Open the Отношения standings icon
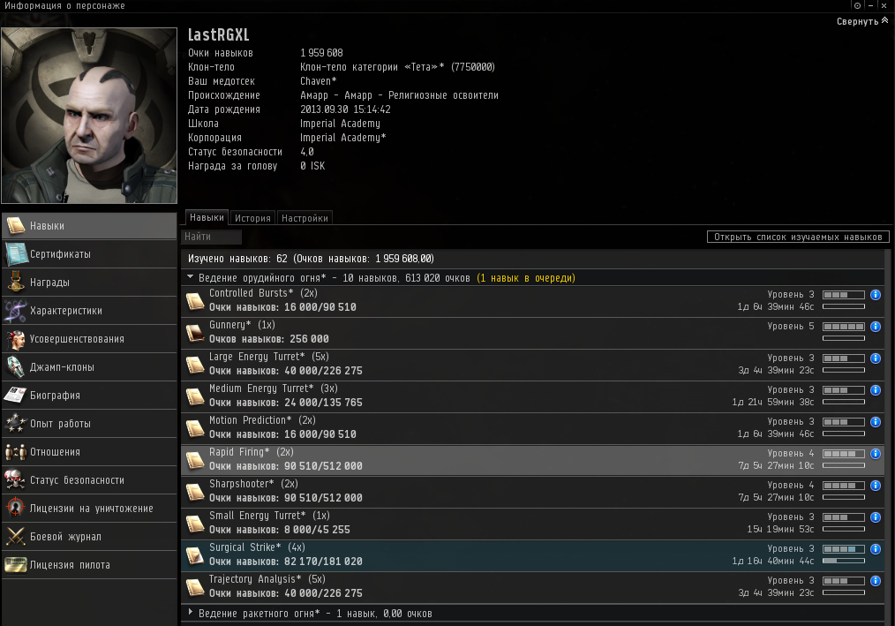895x626 pixels. pyautogui.click(x=16, y=452)
